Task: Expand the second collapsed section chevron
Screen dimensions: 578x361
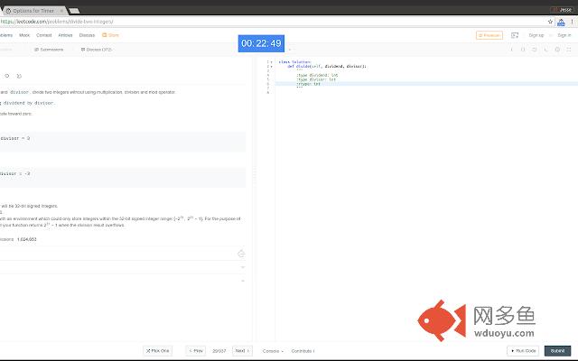Action: click(242, 281)
